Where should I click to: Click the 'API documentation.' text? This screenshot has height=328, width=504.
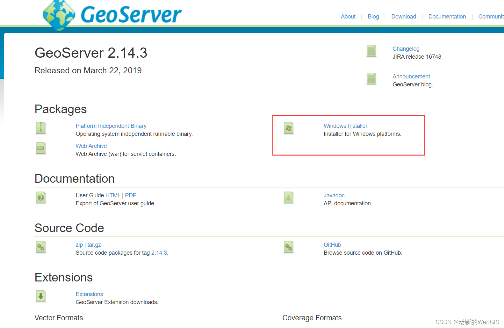[x=348, y=203]
